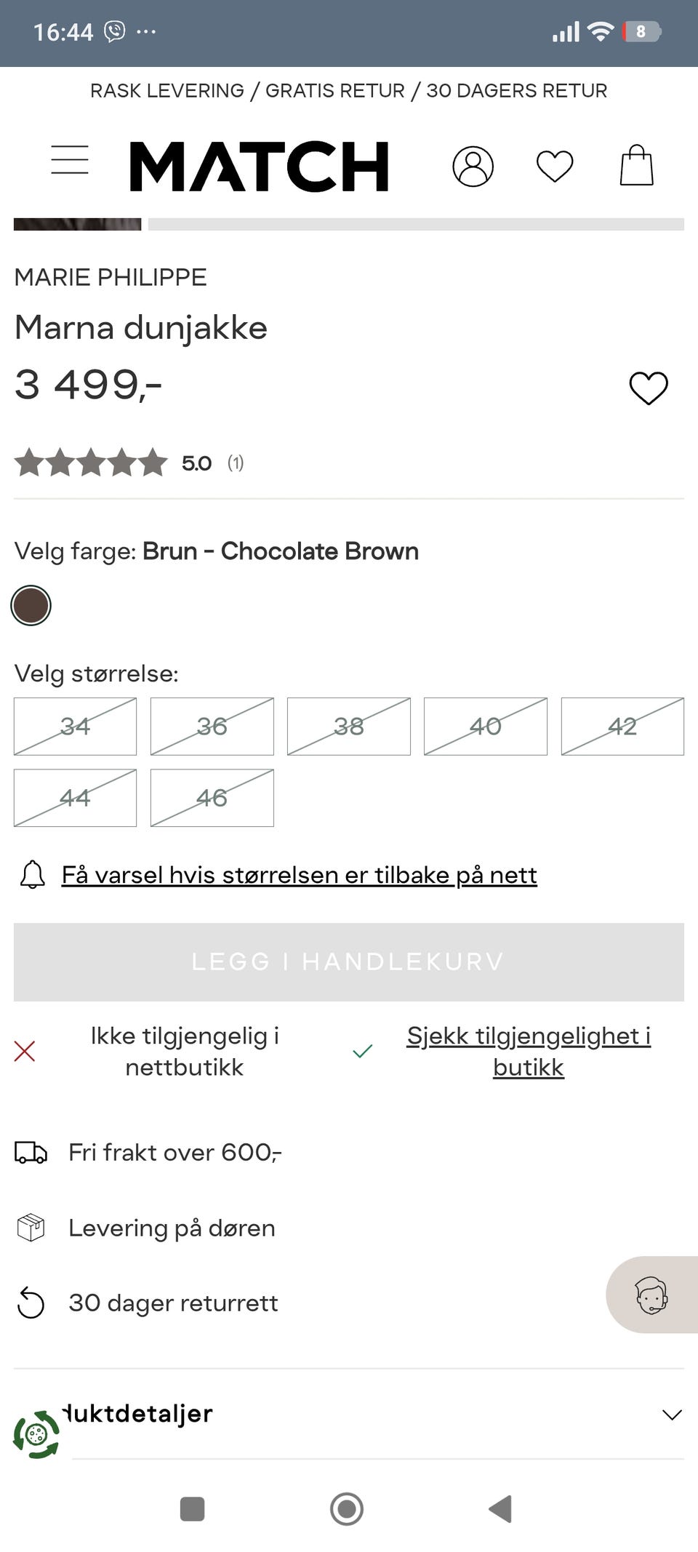Click the MATCH logo
Screen dimensions: 698x1552
point(259,166)
